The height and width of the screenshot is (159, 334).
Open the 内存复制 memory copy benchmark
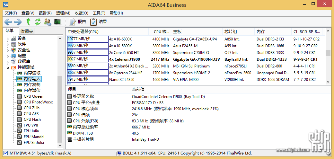(x=32, y=84)
